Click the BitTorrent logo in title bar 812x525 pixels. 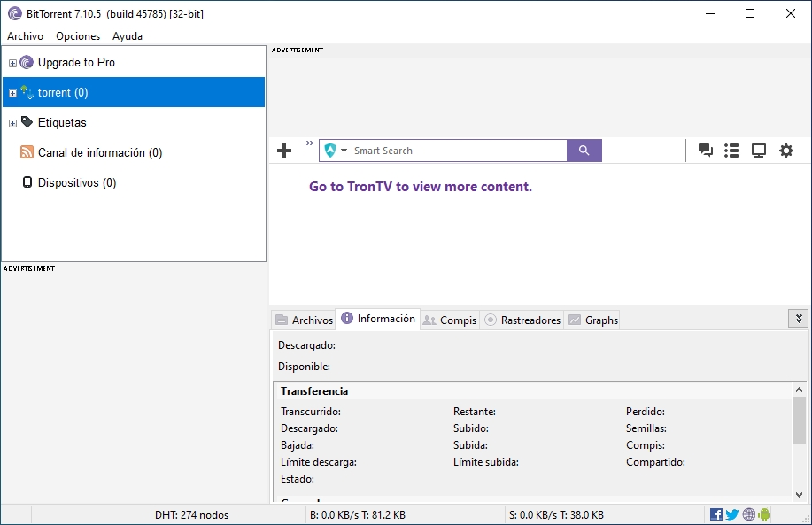15,14
